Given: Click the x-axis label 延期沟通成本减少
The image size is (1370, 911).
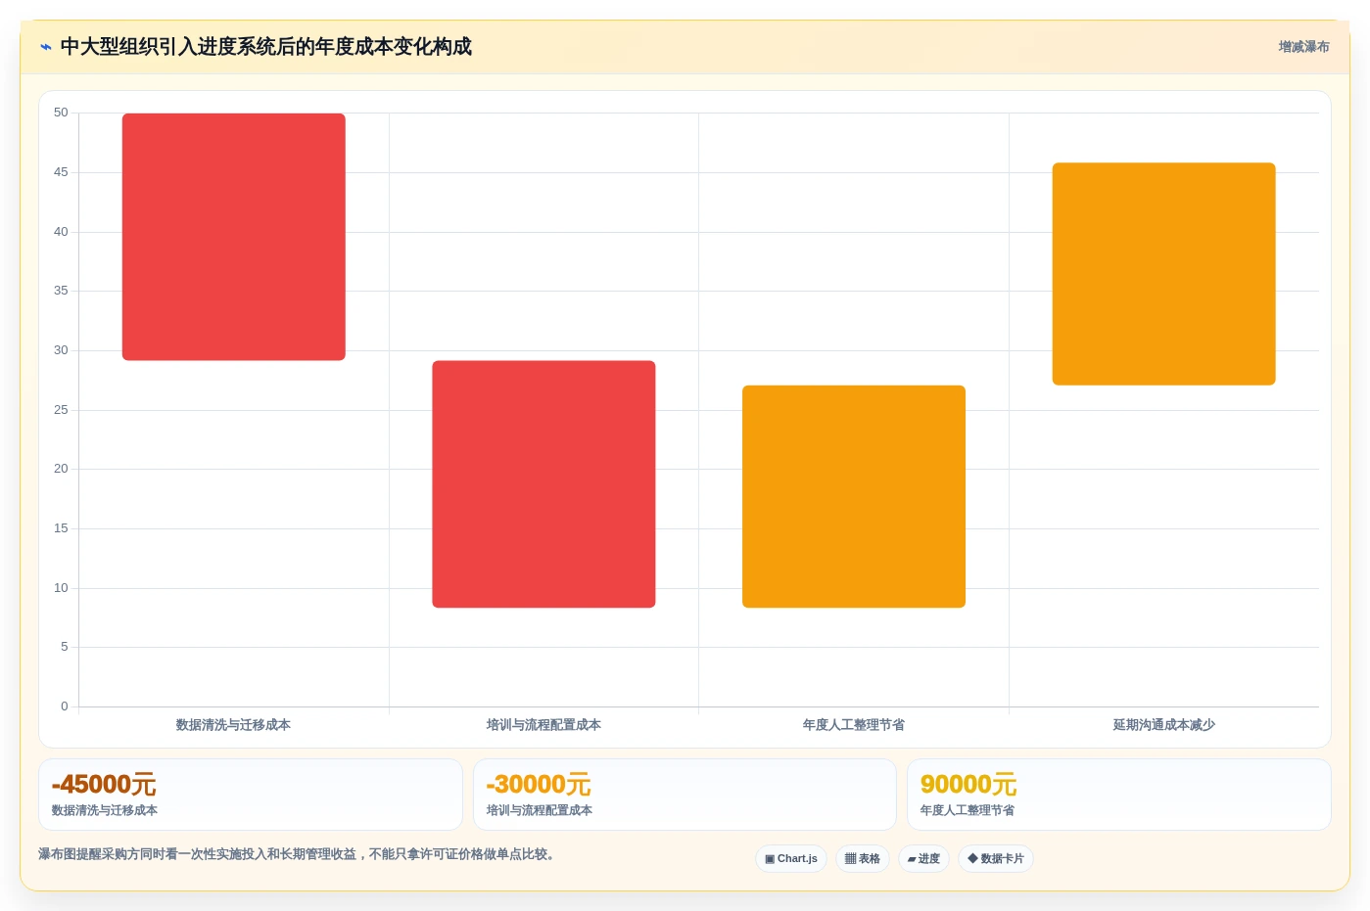Looking at the screenshot, I should pos(1163,725).
